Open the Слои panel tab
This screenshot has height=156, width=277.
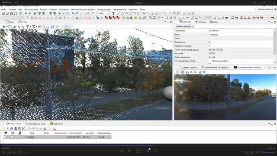tap(214, 22)
